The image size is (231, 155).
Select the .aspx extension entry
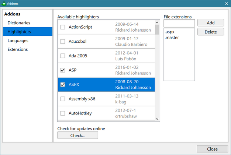(x=170, y=32)
